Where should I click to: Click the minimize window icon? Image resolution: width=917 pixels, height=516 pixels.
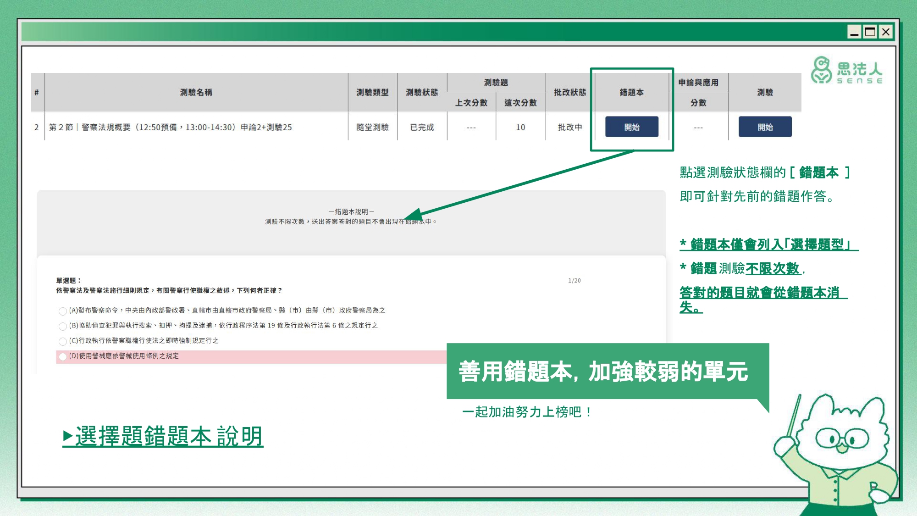(x=854, y=32)
